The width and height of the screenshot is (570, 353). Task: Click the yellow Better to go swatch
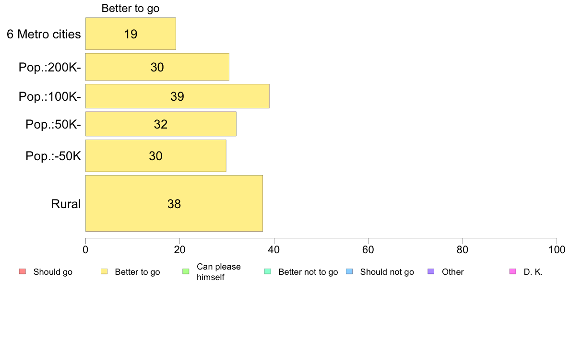coord(104,271)
